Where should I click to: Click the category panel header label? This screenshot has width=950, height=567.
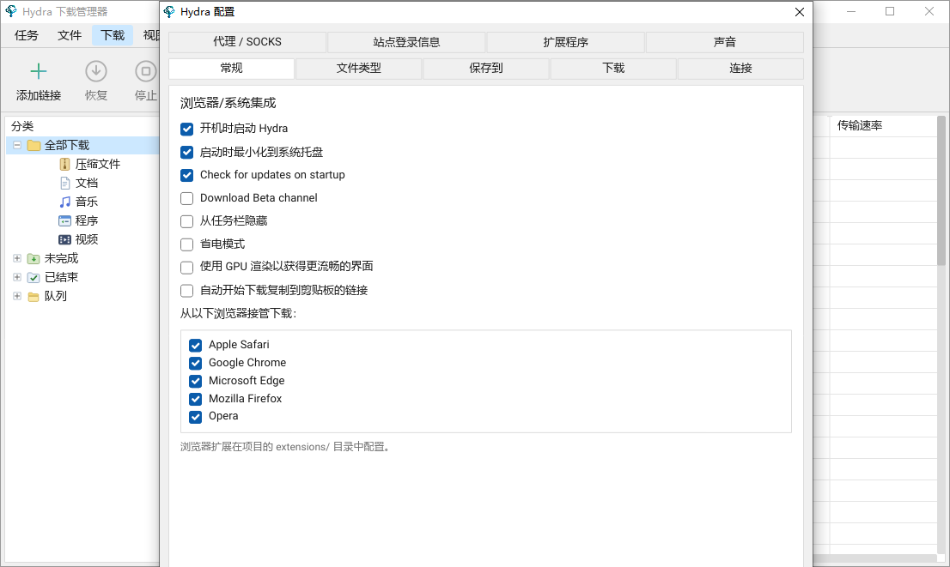point(22,126)
